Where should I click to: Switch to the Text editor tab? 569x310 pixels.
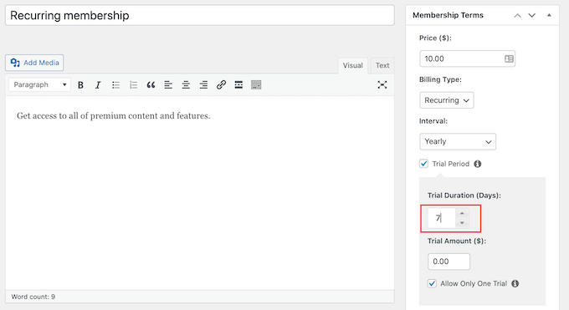382,66
